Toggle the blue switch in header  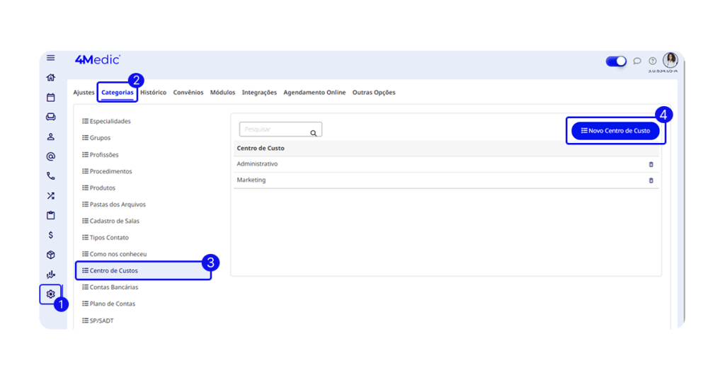point(616,61)
